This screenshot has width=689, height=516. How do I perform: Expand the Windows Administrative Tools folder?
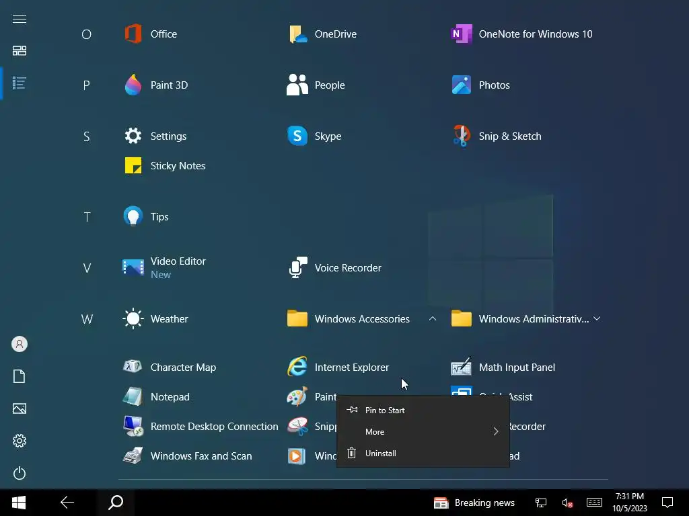pyautogui.click(x=597, y=319)
